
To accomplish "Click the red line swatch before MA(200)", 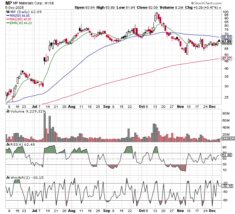I will 8,19.
